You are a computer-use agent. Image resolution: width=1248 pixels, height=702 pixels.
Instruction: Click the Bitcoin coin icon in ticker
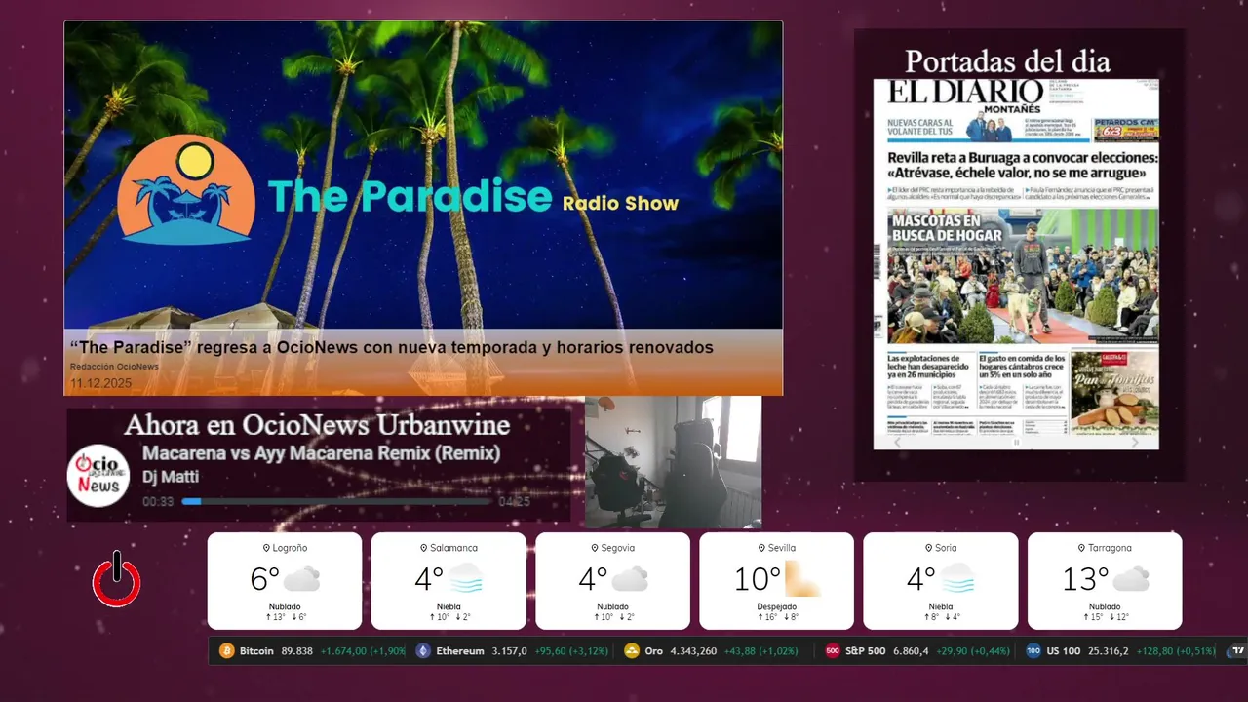pyautogui.click(x=227, y=651)
